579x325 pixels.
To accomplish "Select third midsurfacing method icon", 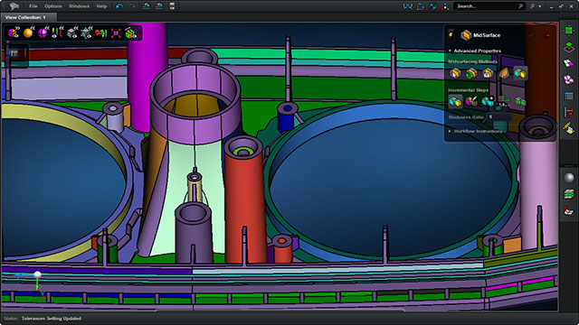I will (488, 73).
